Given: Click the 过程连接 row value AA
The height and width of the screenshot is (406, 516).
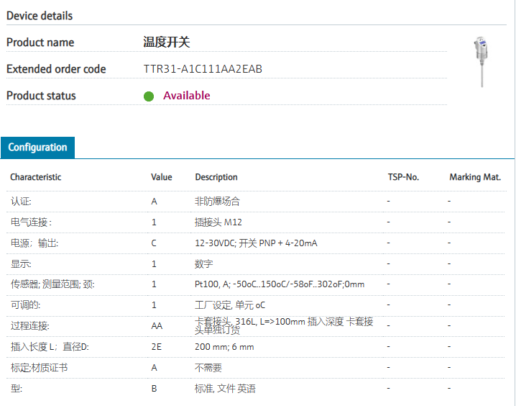Looking at the screenshot, I should [x=157, y=326].
